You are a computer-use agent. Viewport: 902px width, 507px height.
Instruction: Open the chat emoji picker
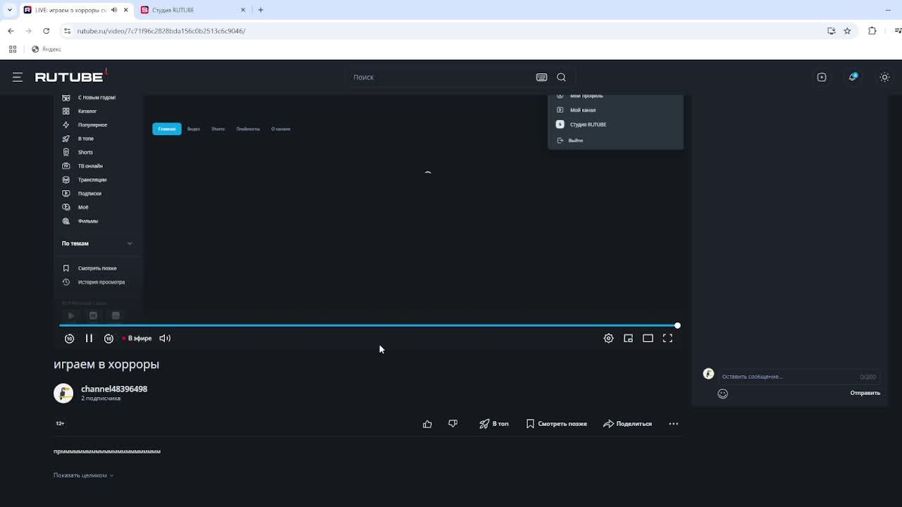pyautogui.click(x=722, y=394)
